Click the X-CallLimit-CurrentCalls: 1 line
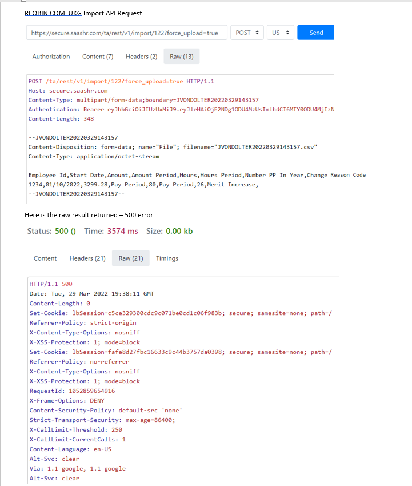 click(78, 440)
